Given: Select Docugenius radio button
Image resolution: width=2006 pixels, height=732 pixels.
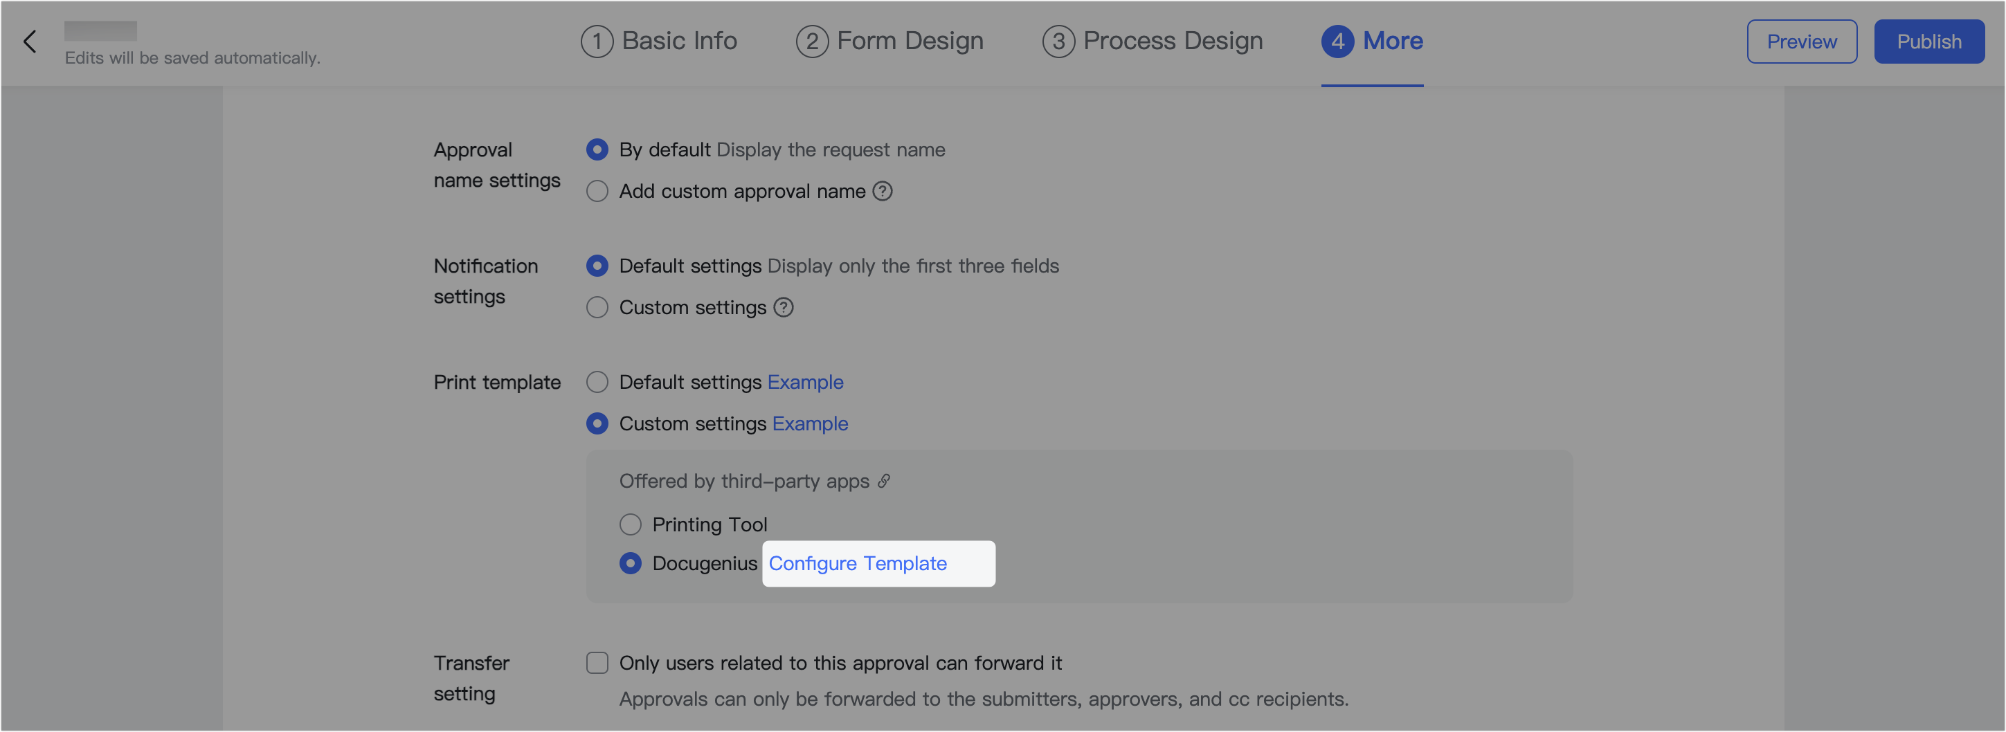Looking at the screenshot, I should pos(631,563).
